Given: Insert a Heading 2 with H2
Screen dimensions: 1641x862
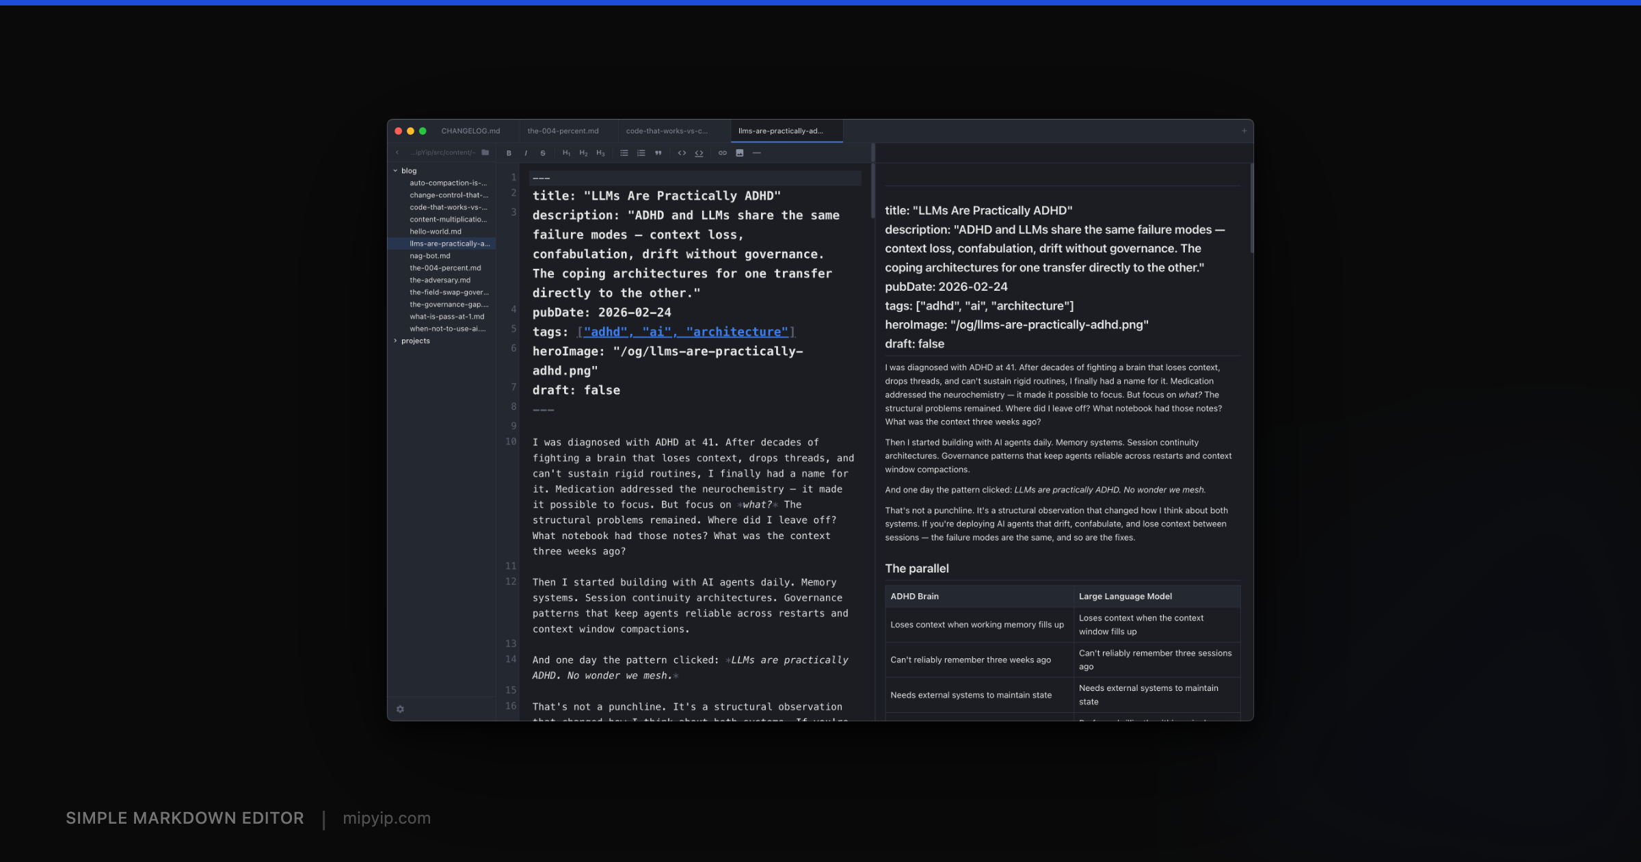Looking at the screenshot, I should 583,153.
